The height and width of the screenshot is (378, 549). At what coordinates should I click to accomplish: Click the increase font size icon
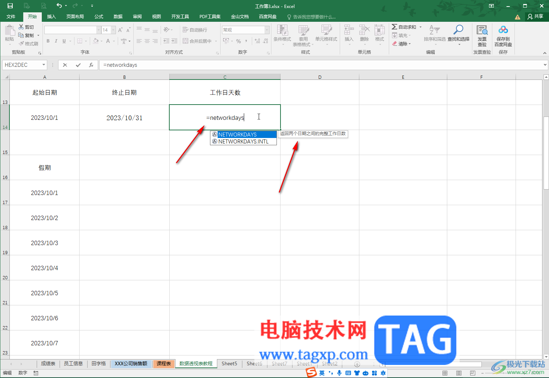120,30
